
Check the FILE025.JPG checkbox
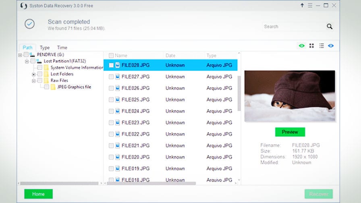click(x=111, y=99)
